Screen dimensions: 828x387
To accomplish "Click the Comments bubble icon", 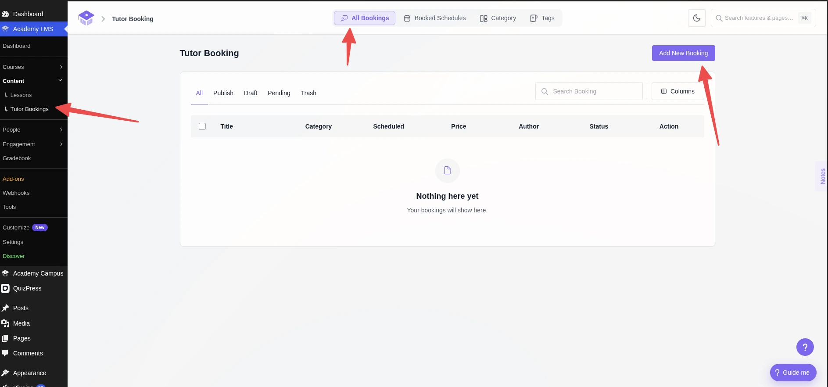I will tap(5, 353).
